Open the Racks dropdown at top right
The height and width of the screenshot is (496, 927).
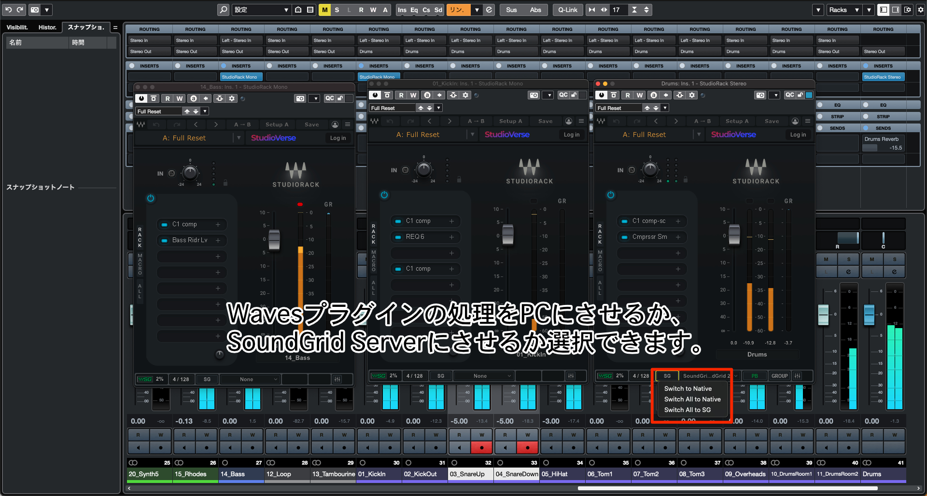tap(843, 9)
